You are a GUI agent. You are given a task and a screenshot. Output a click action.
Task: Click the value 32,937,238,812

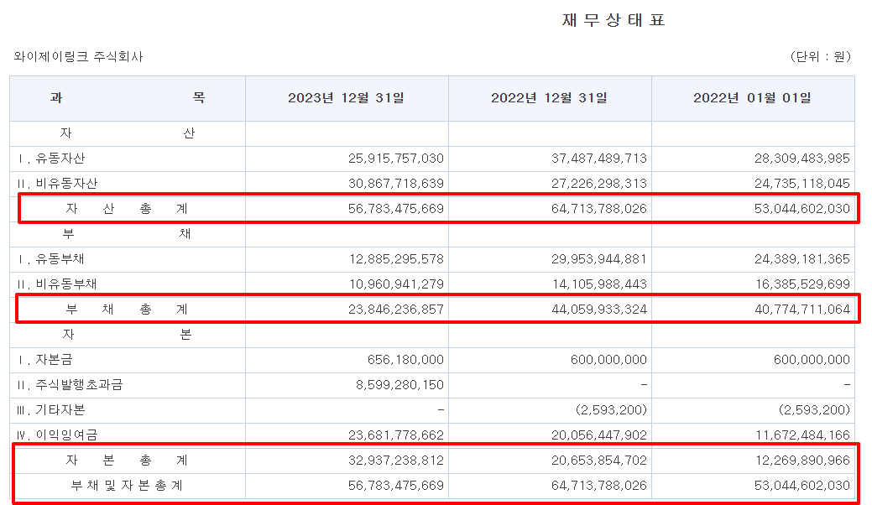click(396, 461)
